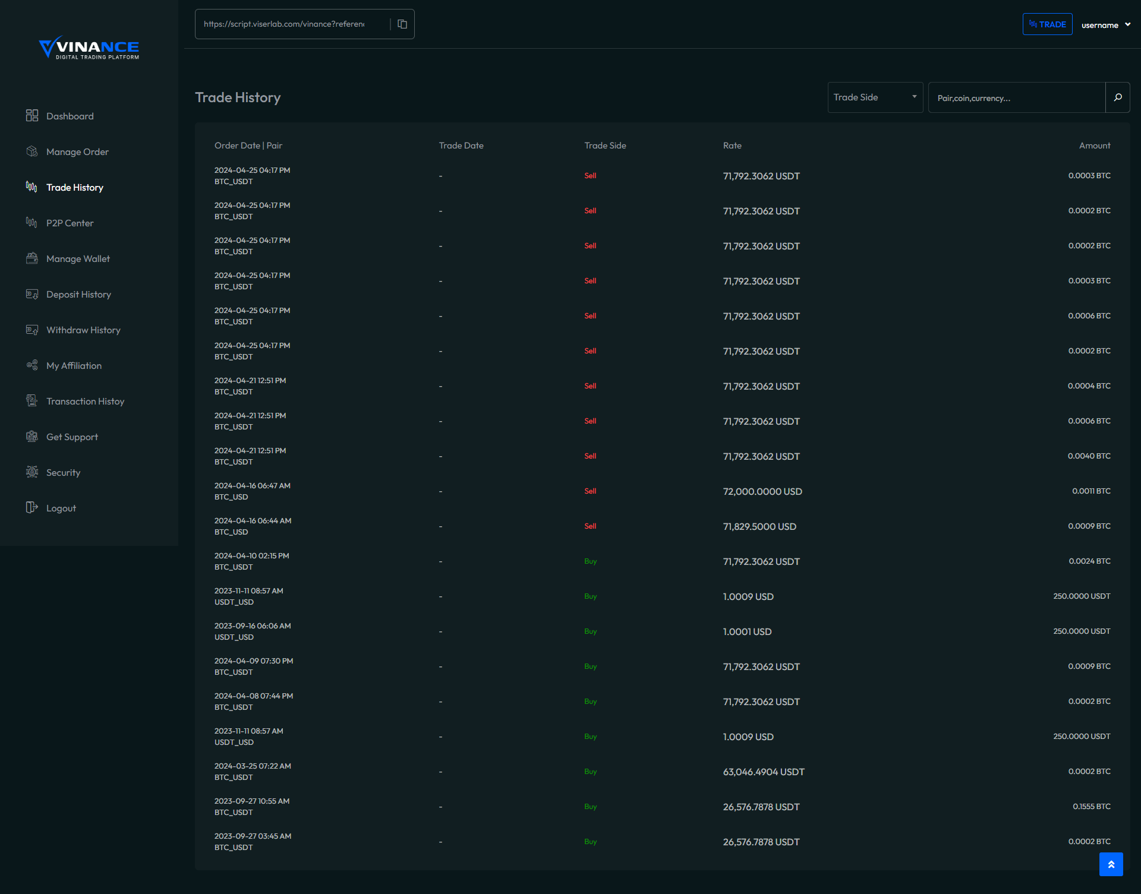
Task: Go to P2P Center page
Action: tap(70, 223)
